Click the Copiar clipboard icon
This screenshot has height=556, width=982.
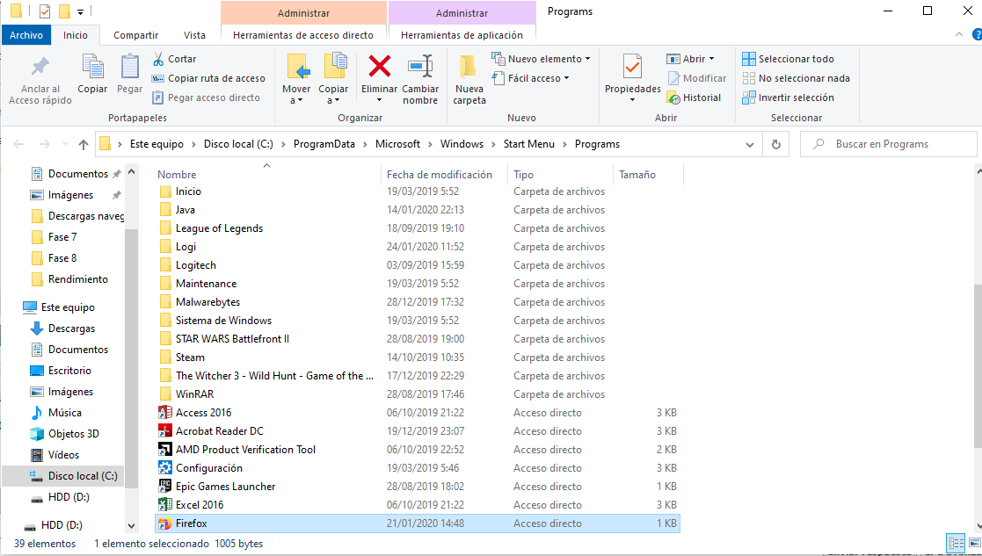(92, 67)
